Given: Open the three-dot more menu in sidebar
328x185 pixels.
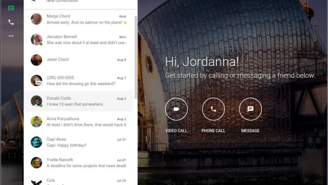Looking at the screenshot, I should coord(11,36).
